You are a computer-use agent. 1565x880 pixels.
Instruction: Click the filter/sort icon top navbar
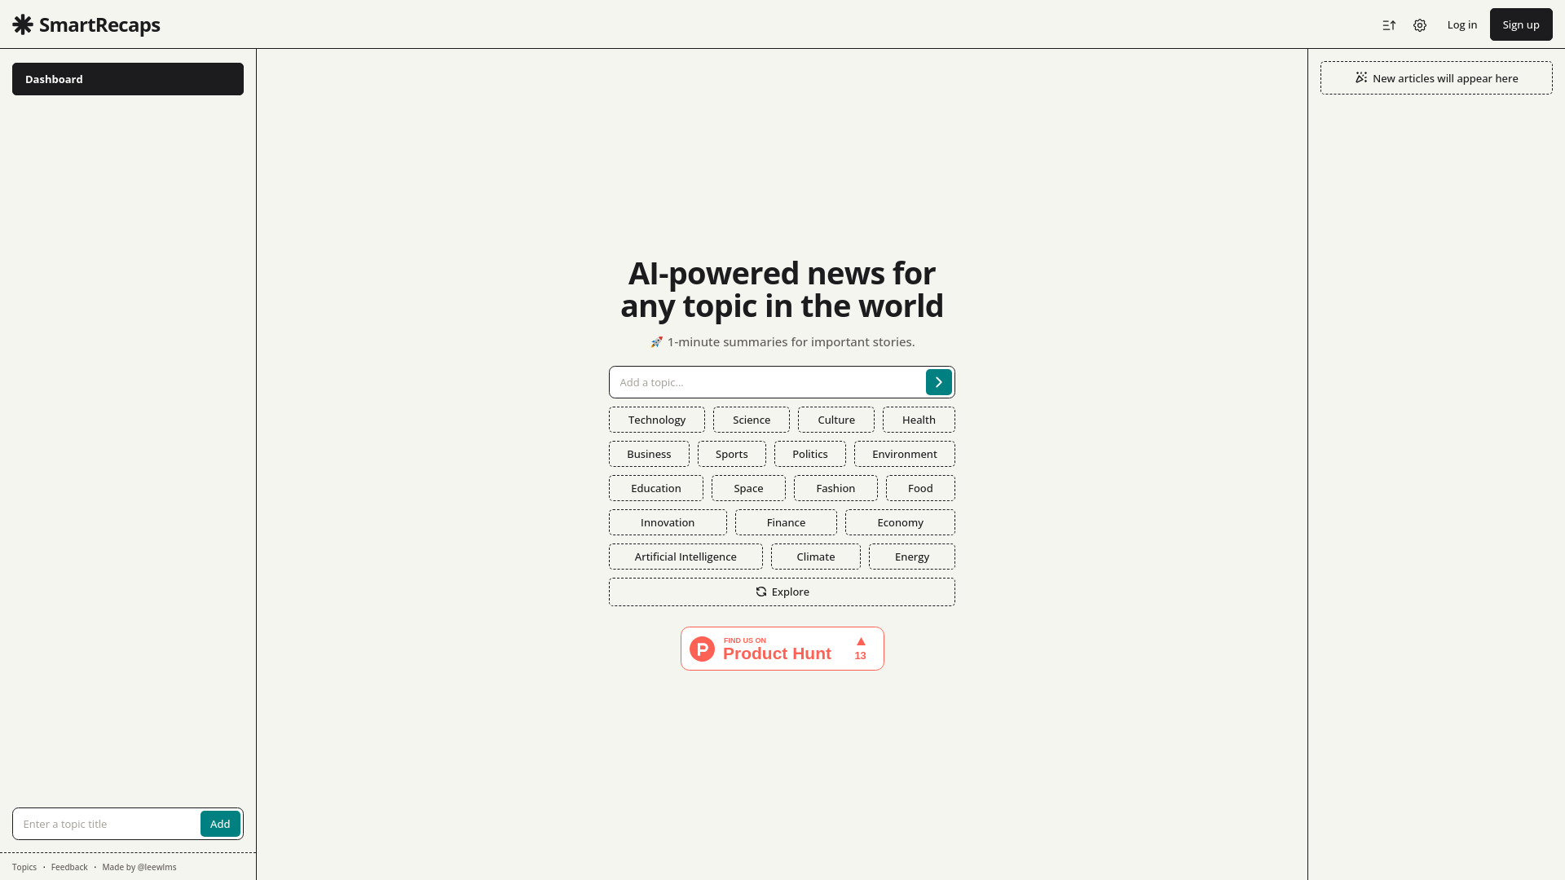tap(1389, 24)
